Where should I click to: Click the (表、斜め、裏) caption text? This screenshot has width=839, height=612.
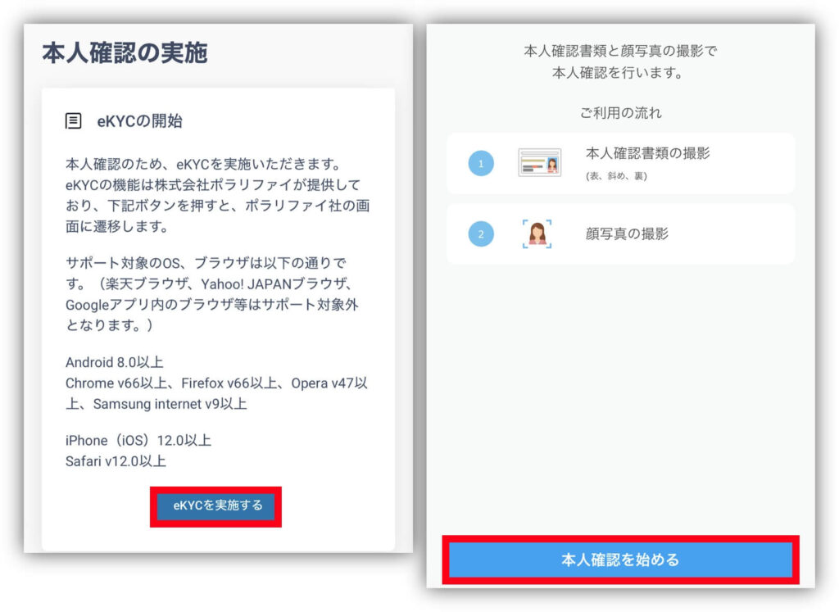[x=616, y=176]
